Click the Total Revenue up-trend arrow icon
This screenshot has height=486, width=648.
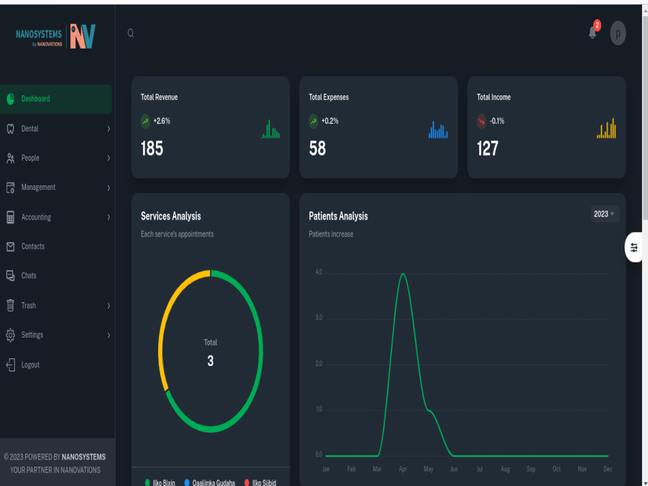coord(145,122)
